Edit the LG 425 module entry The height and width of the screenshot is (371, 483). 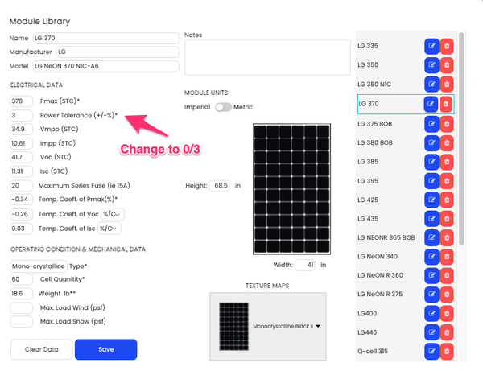click(431, 200)
